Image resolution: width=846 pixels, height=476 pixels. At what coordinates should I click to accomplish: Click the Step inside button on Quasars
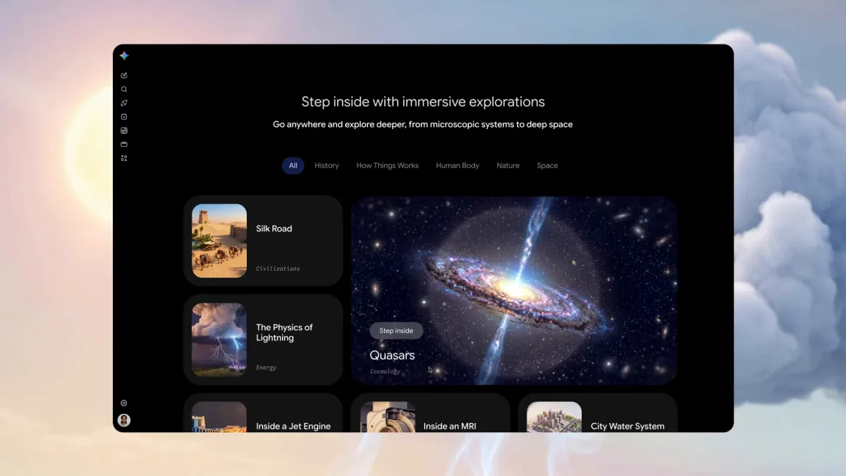396,331
